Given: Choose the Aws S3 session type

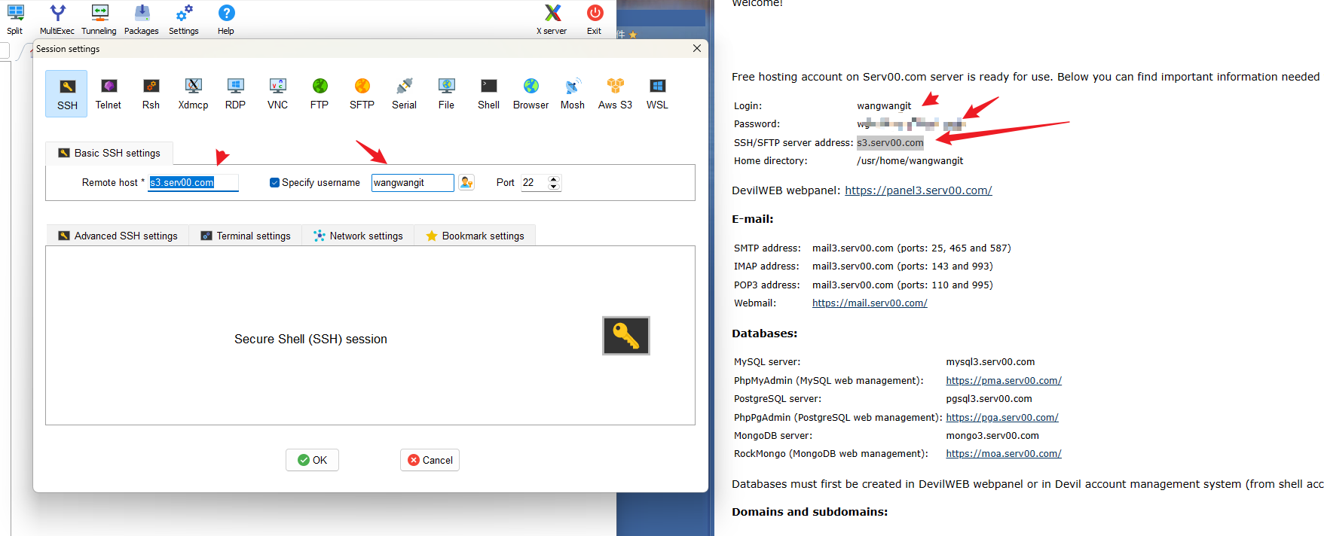Looking at the screenshot, I should (615, 93).
